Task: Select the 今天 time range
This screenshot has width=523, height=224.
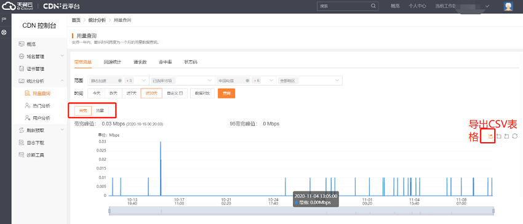Action: [x=97, y=93]
